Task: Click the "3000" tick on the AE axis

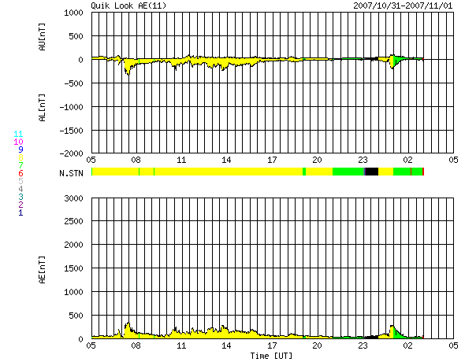Action: tap(74, 198)
